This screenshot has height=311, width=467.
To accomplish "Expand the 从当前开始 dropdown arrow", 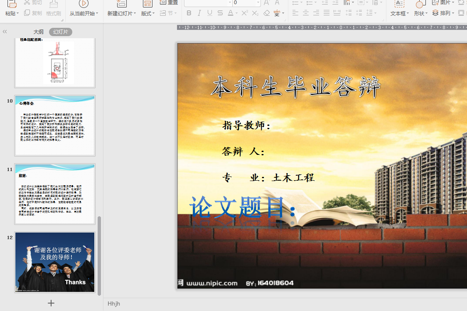I will point(97,13).
